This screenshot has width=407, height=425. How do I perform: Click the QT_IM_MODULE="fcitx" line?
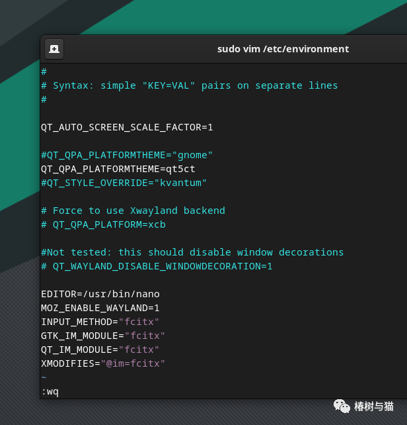pyautogui.click(x=100, y=350)
